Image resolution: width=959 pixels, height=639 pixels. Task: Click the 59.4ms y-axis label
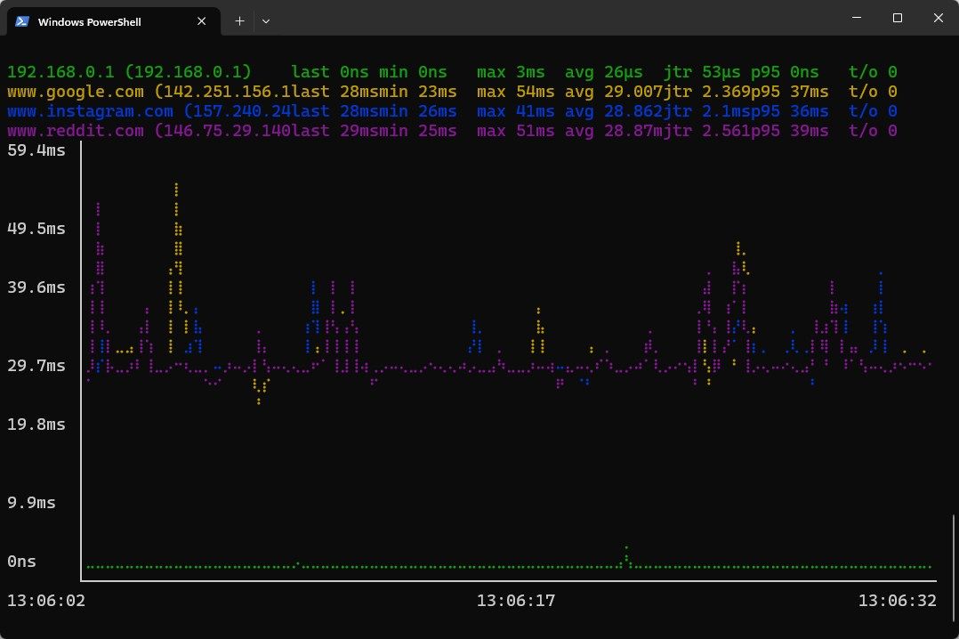pos(36,150)
